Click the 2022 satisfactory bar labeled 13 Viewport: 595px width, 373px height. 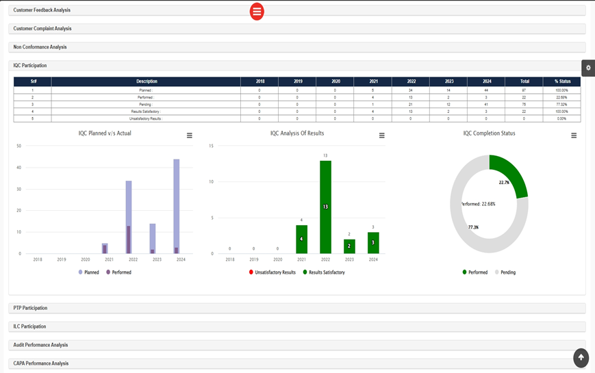pyautogui.click(x=325, y=207)
